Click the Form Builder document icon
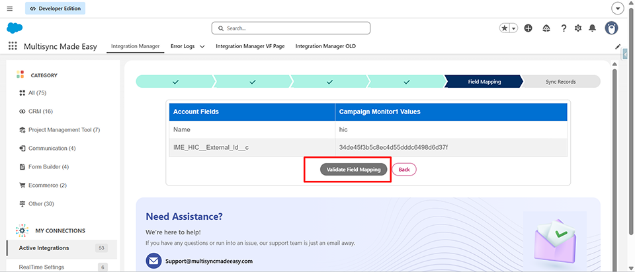Viewport: 635px width, 272px height. (x=22, y=166)
